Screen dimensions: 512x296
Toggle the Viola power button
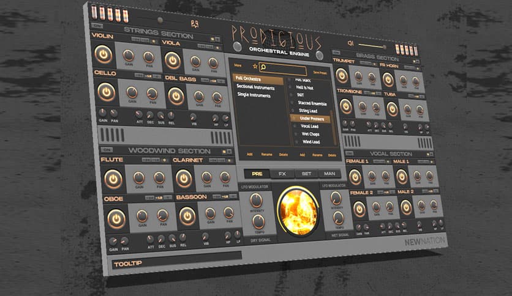click(173, 61)
